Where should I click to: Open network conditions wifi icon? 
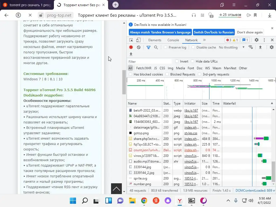click(250, 47)
